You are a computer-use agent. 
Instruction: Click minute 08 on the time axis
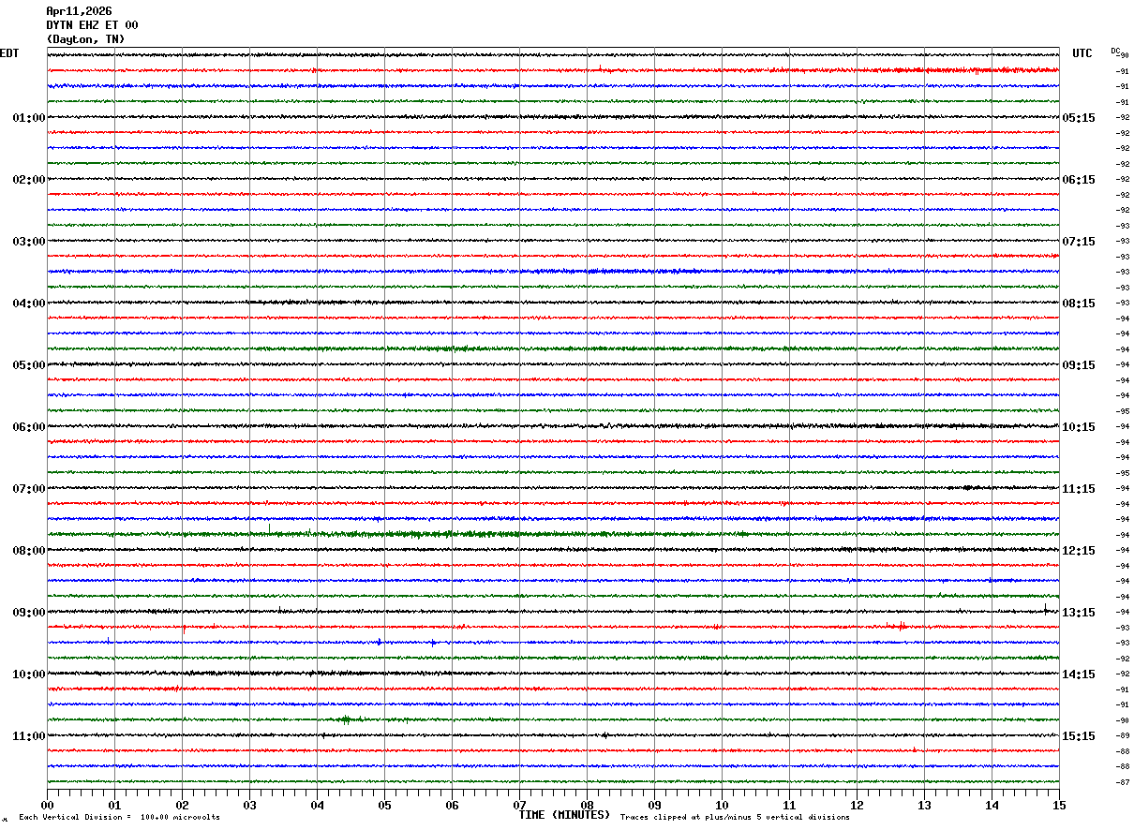587,805
